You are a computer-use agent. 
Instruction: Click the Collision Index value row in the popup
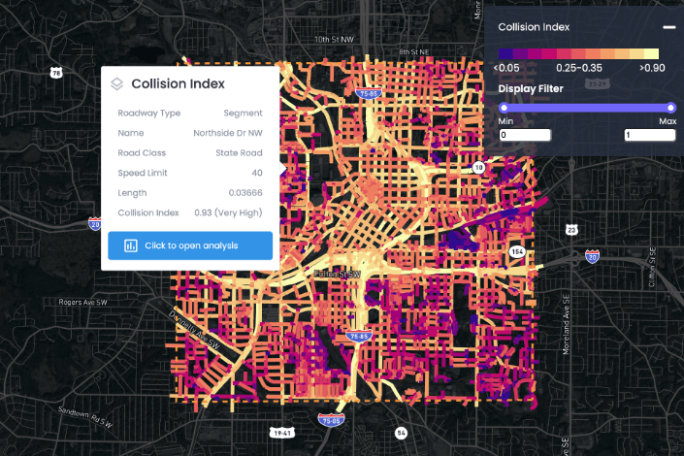190,212
